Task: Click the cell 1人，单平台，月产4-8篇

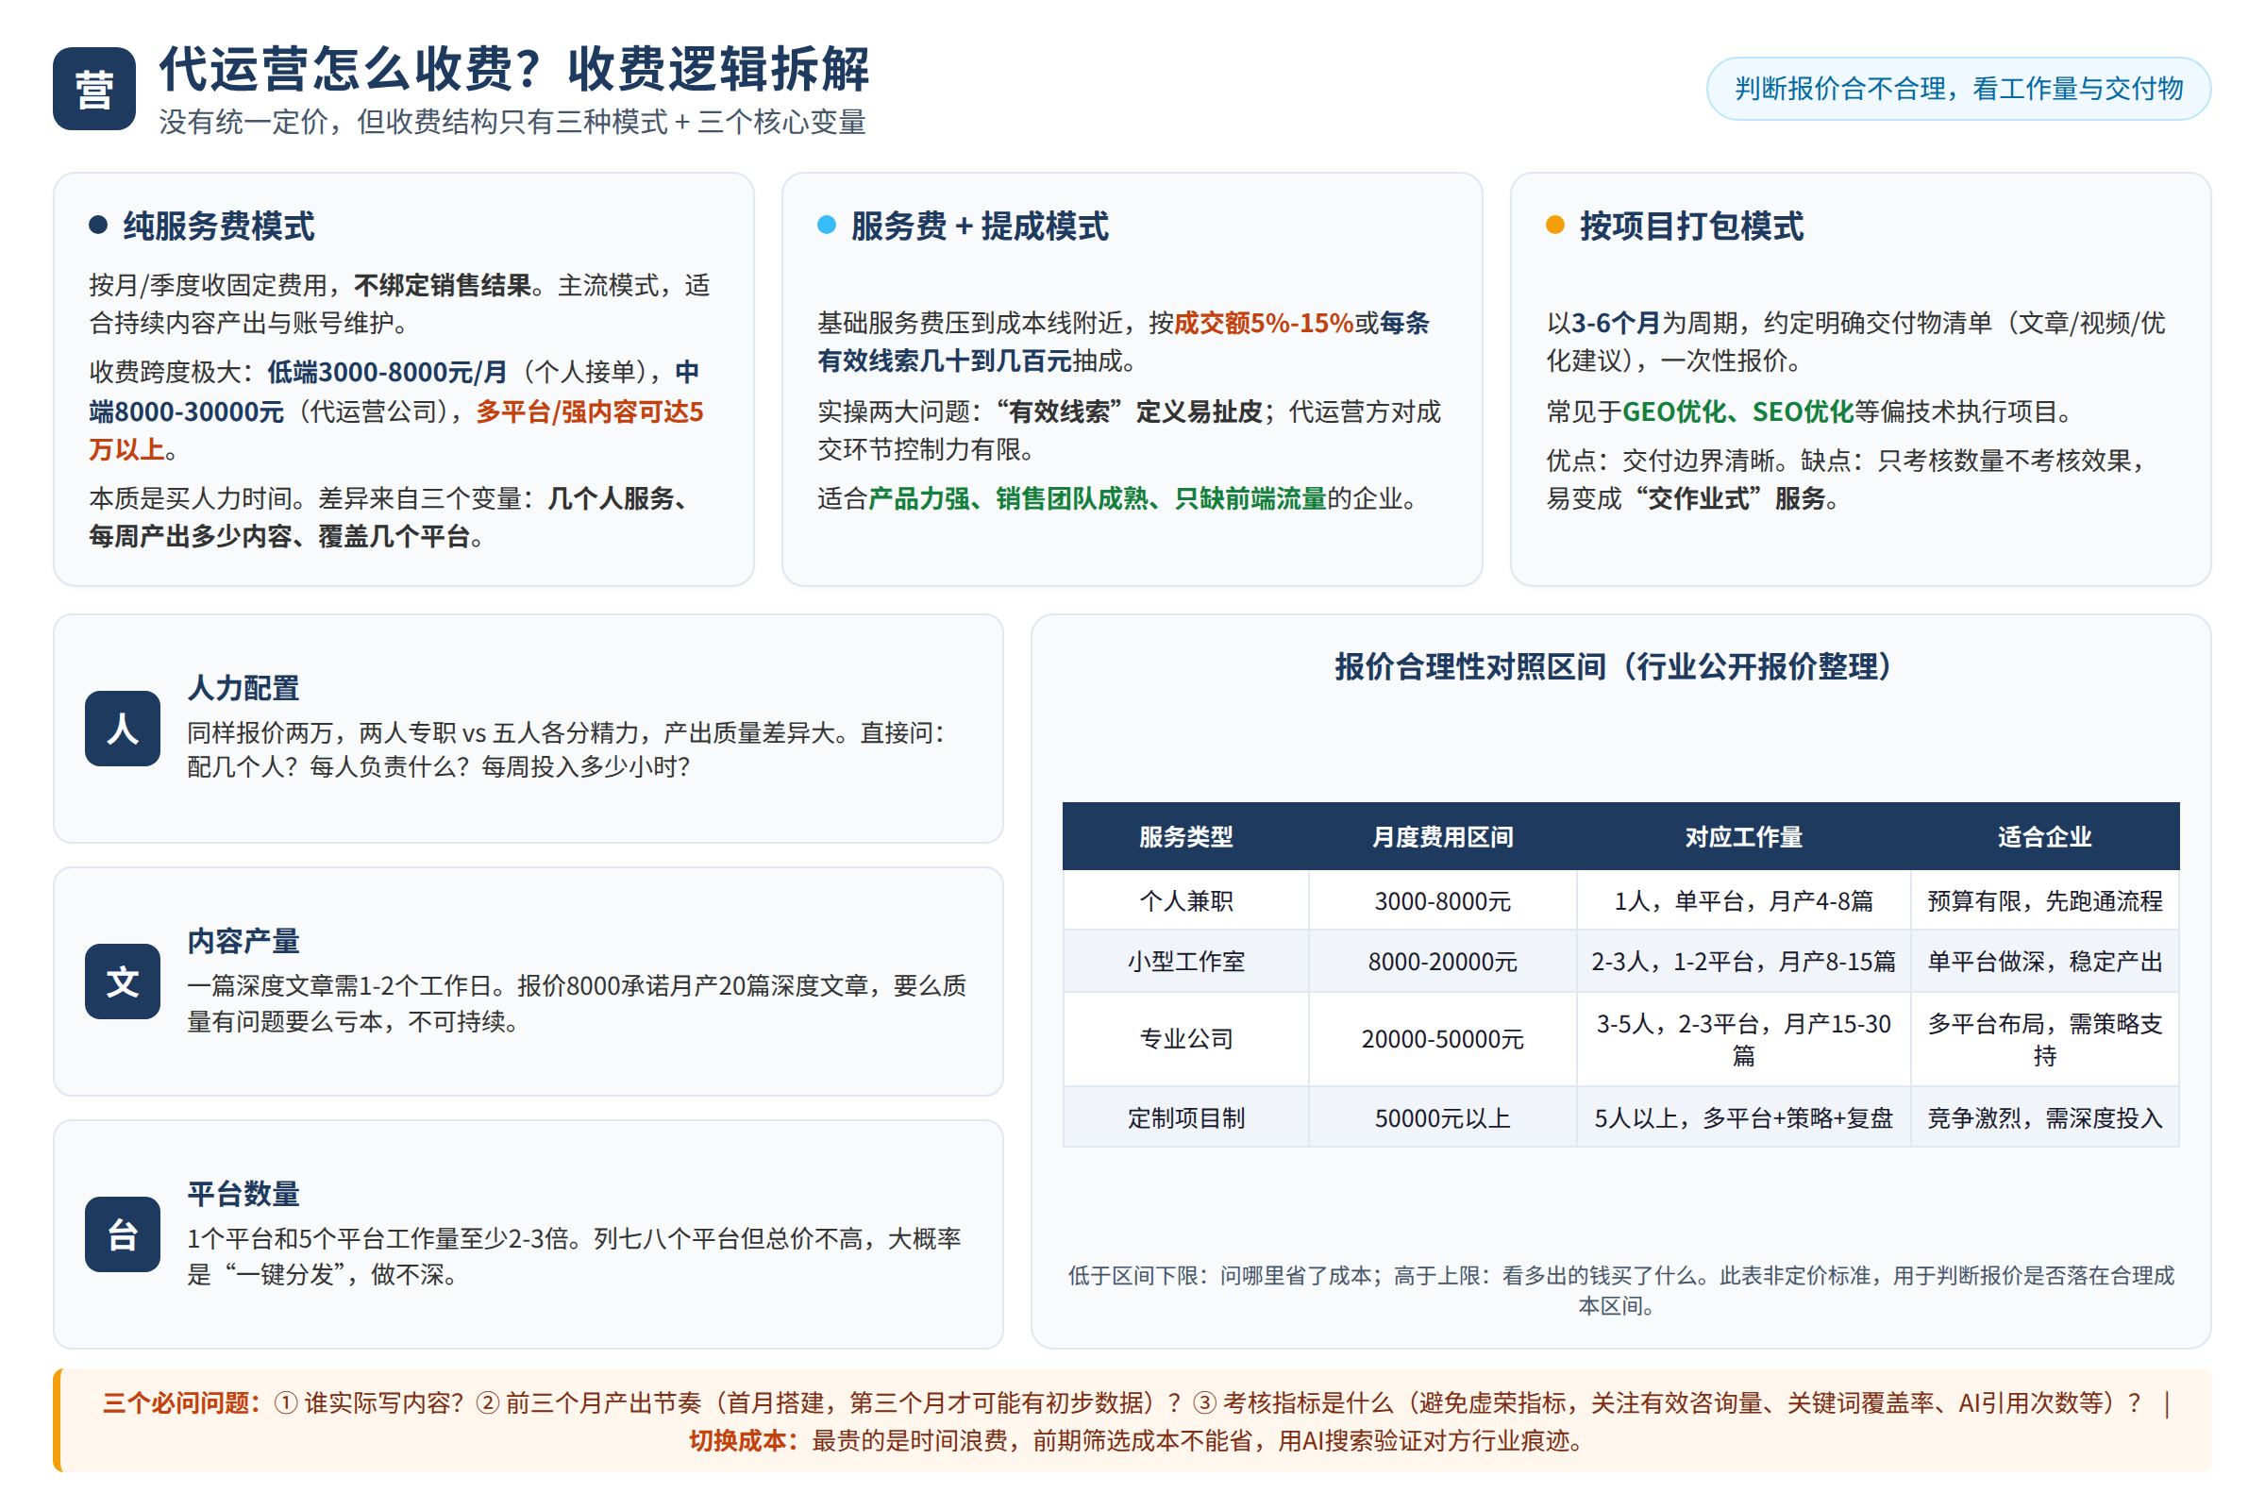Action: [1743, 900]
